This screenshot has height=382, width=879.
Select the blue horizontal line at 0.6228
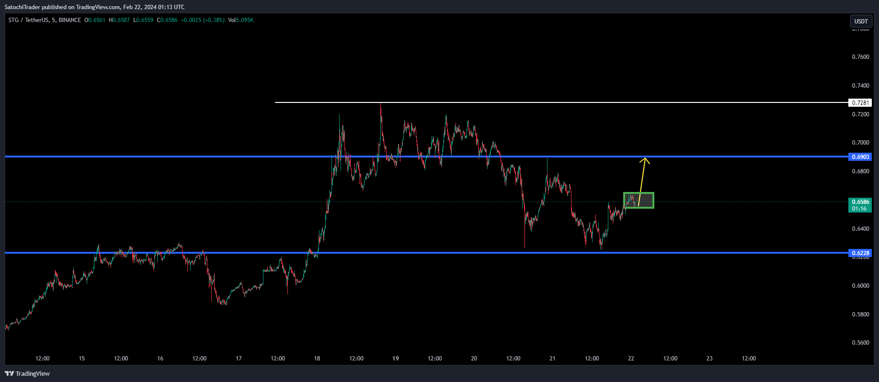click(426, 253)
